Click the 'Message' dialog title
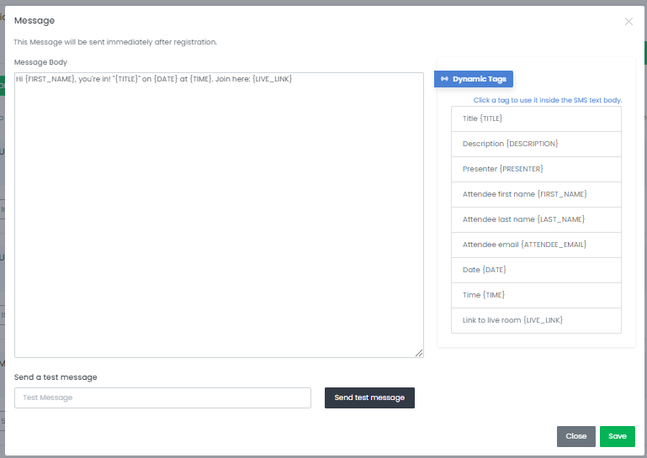Viewport: 647px width, 458px height. (x=34, y=21)
